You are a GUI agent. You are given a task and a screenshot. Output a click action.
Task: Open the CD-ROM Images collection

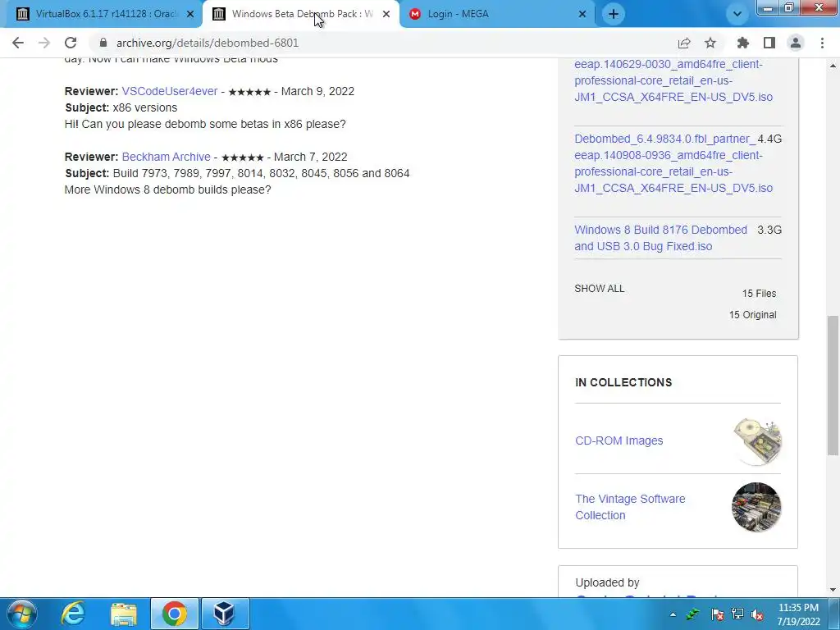pos(619,441)
